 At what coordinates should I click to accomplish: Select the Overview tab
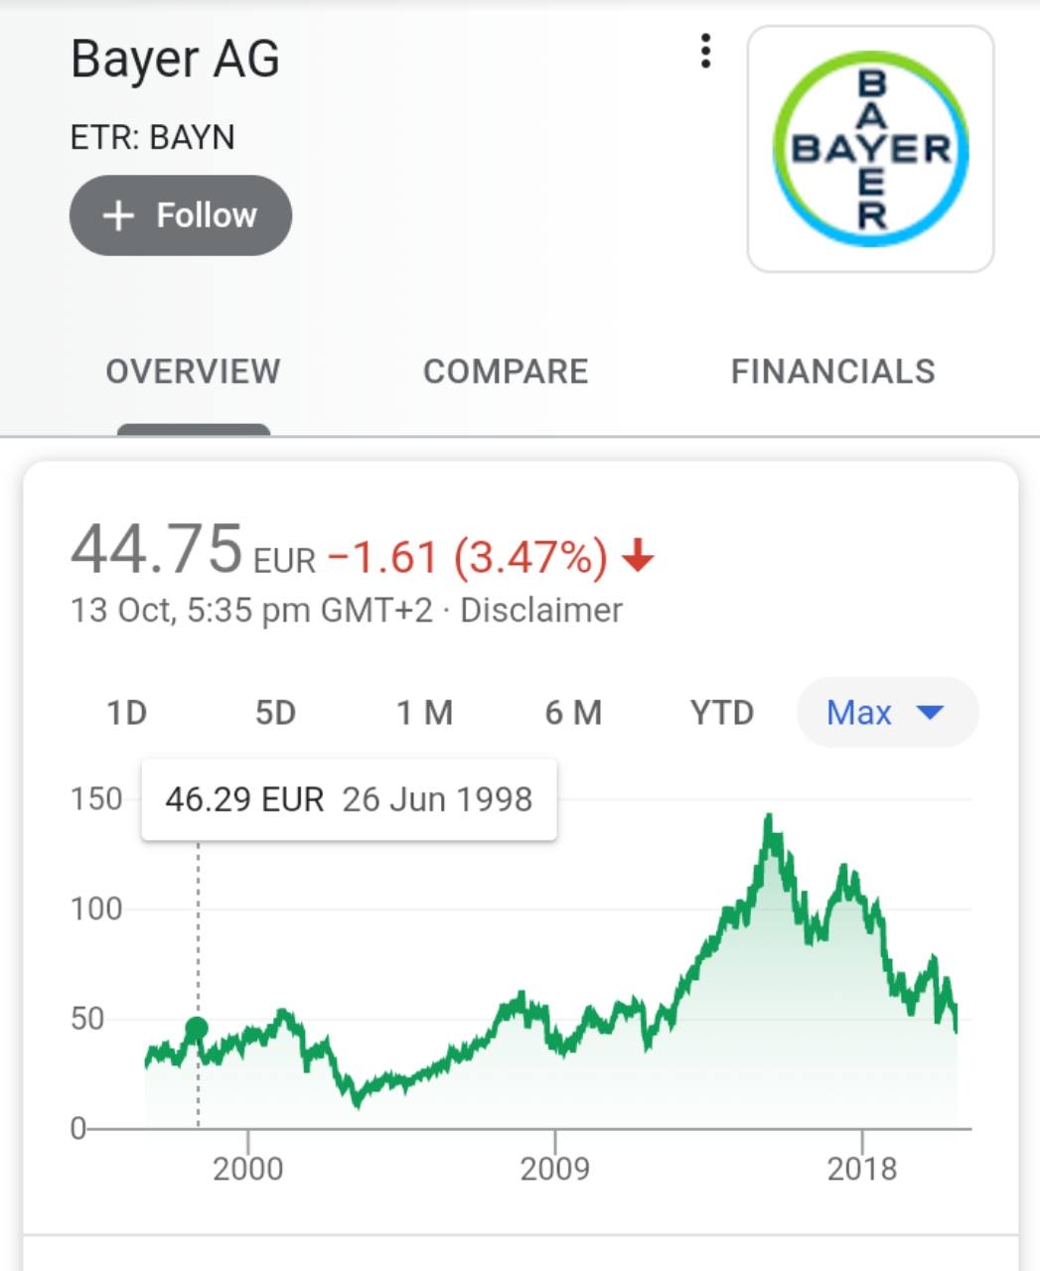[x=194, y=371]
